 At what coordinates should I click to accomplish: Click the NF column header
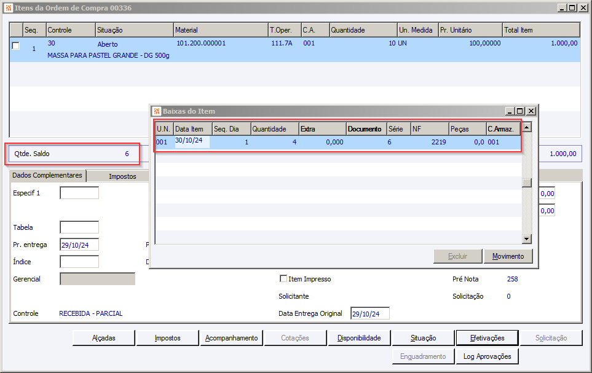430,129
